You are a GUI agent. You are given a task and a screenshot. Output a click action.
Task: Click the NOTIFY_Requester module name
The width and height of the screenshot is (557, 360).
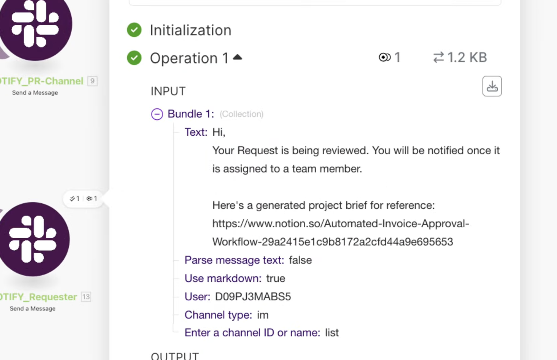[x=38, y=297]
